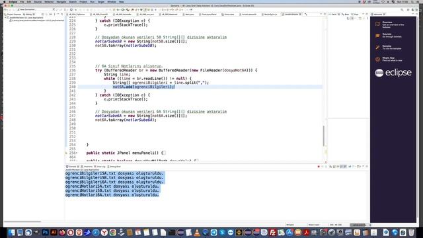Switch to the Debug Shell tab
The width and height of the screenshot is (423, 238).
point(114,167)
